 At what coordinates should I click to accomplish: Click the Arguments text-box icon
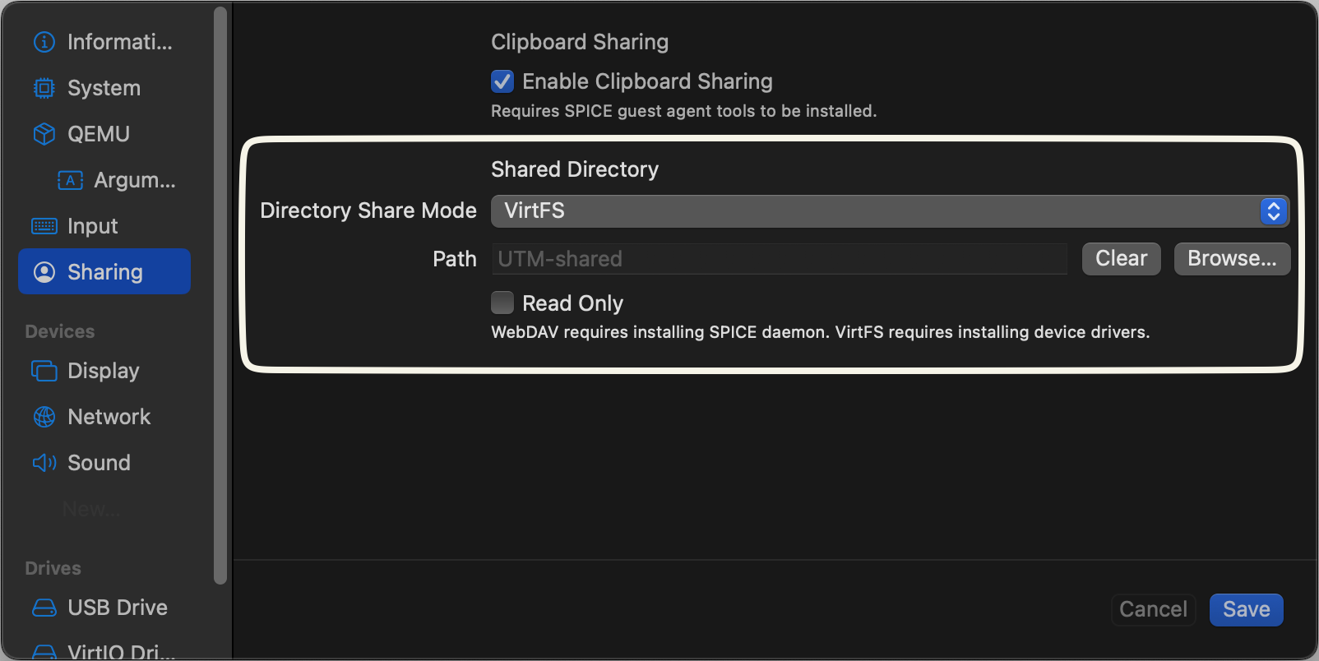[x=71, y=180]
